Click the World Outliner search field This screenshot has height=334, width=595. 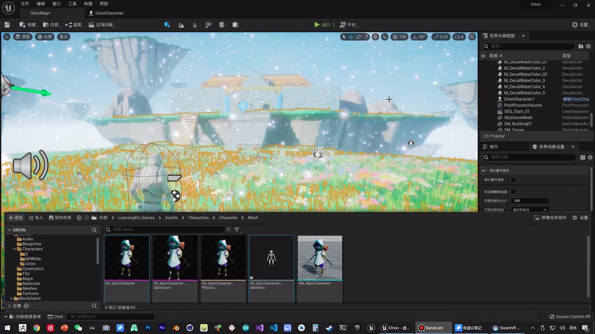pos(528,46)
